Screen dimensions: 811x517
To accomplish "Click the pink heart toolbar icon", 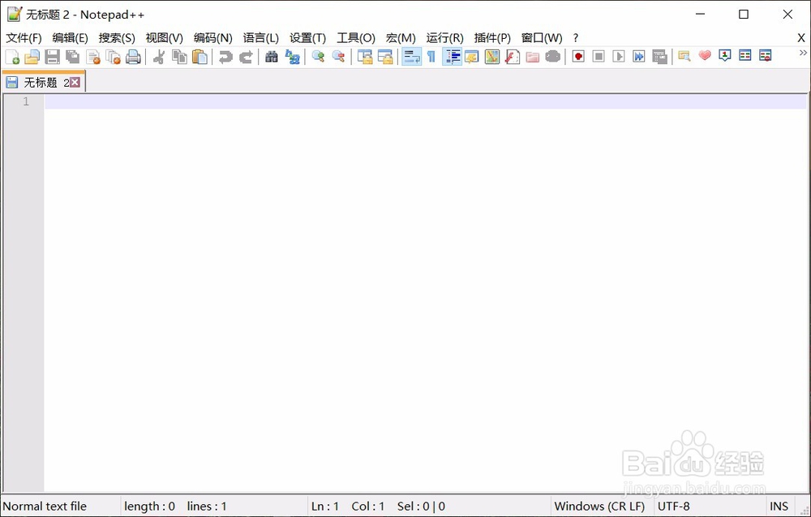I will [x=705, y=55].
